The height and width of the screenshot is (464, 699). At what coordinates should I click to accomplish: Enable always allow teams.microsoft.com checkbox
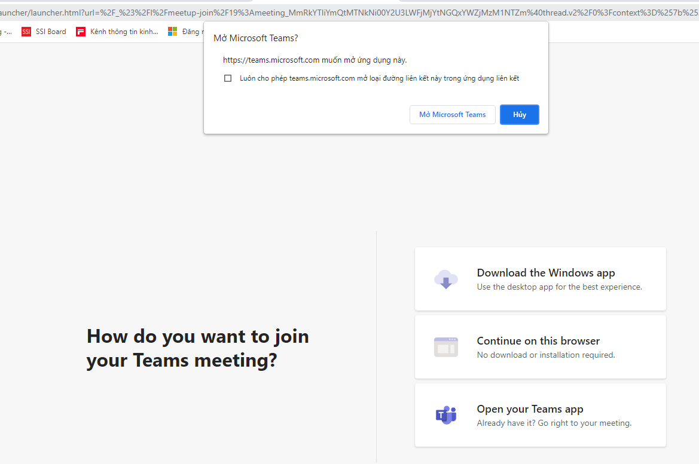click(x=228, y=78)
